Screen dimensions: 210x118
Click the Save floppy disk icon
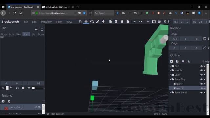(122, 22)
